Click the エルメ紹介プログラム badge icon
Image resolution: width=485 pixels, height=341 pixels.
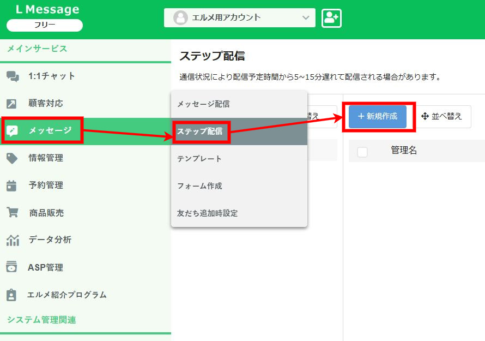coord(12,295)
